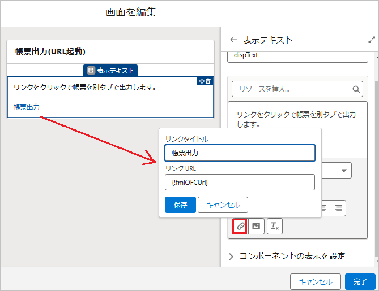The image size is (379, 291).
Task: Expand コンポーネントの表示を設定 section
Action: click(287, 256)
